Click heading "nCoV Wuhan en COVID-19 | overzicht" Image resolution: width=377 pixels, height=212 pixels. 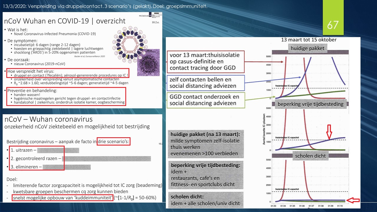coord(65,21)
